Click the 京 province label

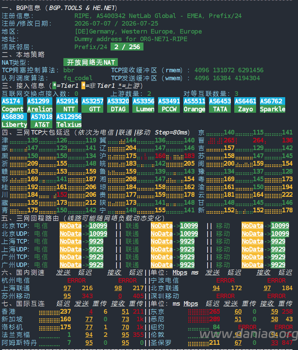point(201,132)
